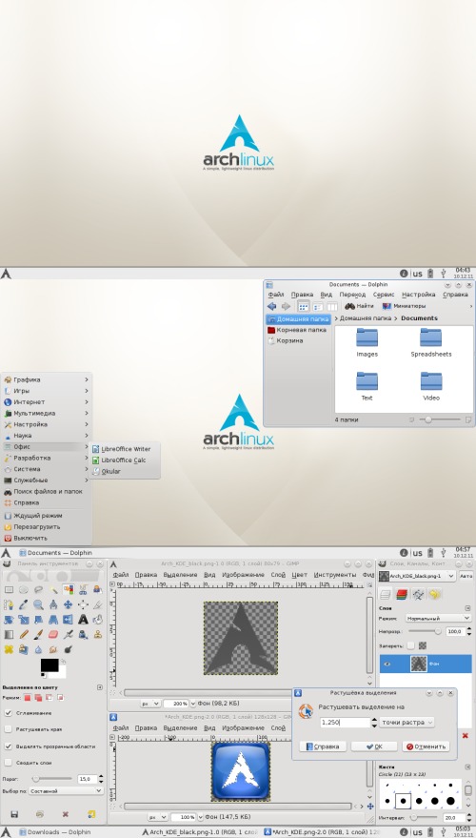Launch Okular from Офис submenu
Image resolution: width=476 pixels, height=838 pixels.
pyautogui.click(x=125, y=472)
